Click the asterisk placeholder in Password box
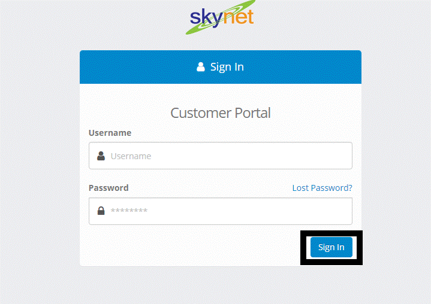Viewport: 431px width, 304px height. click(x=129, y=211)
